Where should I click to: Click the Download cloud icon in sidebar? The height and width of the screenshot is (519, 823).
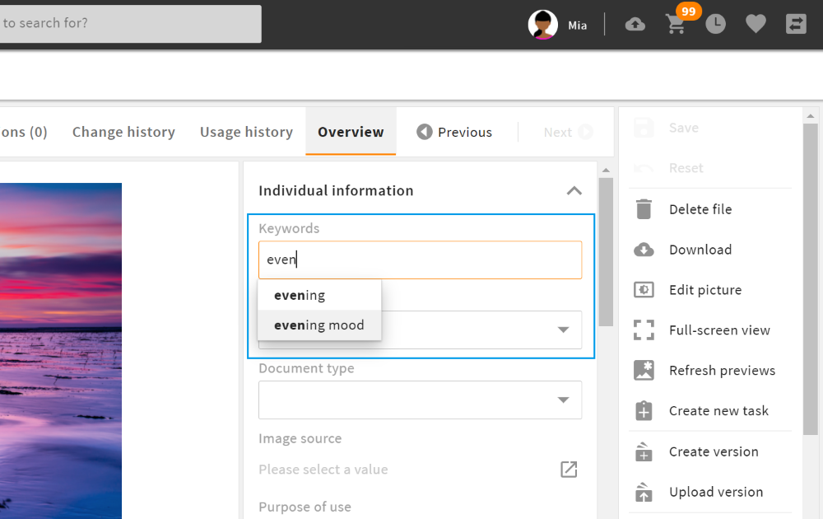pyautogui.click(x=644, y=250)
